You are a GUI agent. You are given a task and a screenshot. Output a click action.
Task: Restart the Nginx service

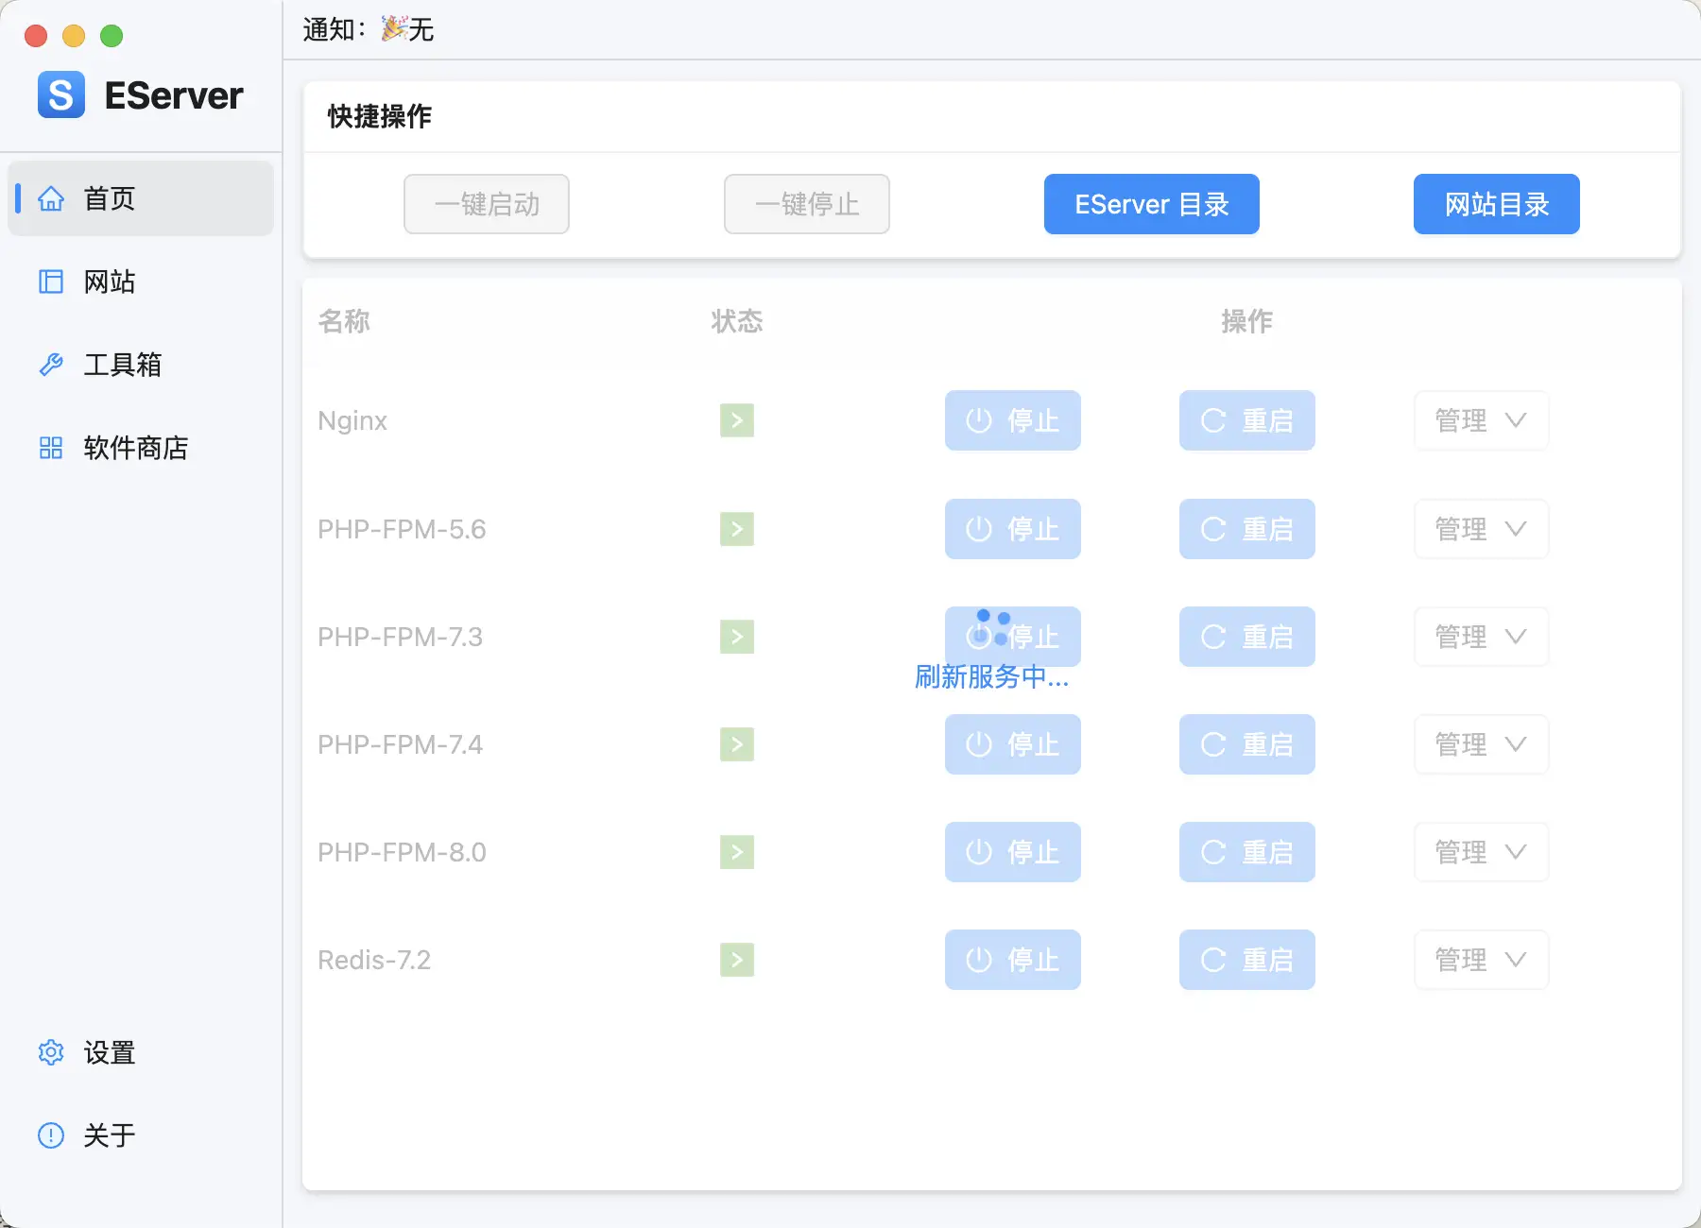1247,420
